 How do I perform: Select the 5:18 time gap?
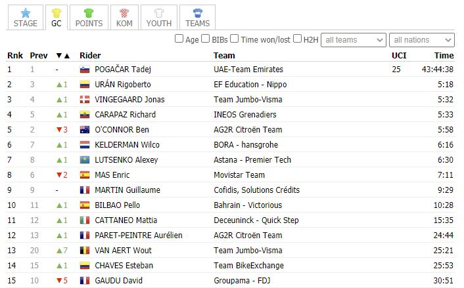446,85
